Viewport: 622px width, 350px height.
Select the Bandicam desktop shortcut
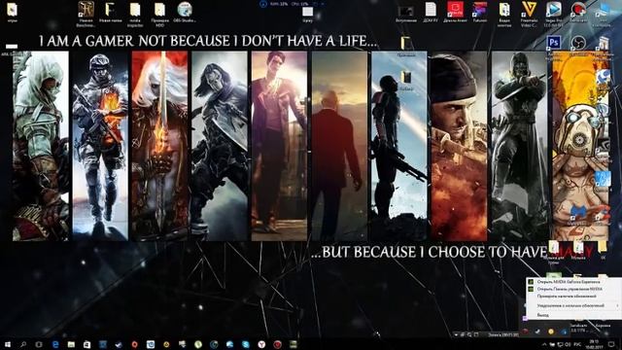[x=578, y=12]
